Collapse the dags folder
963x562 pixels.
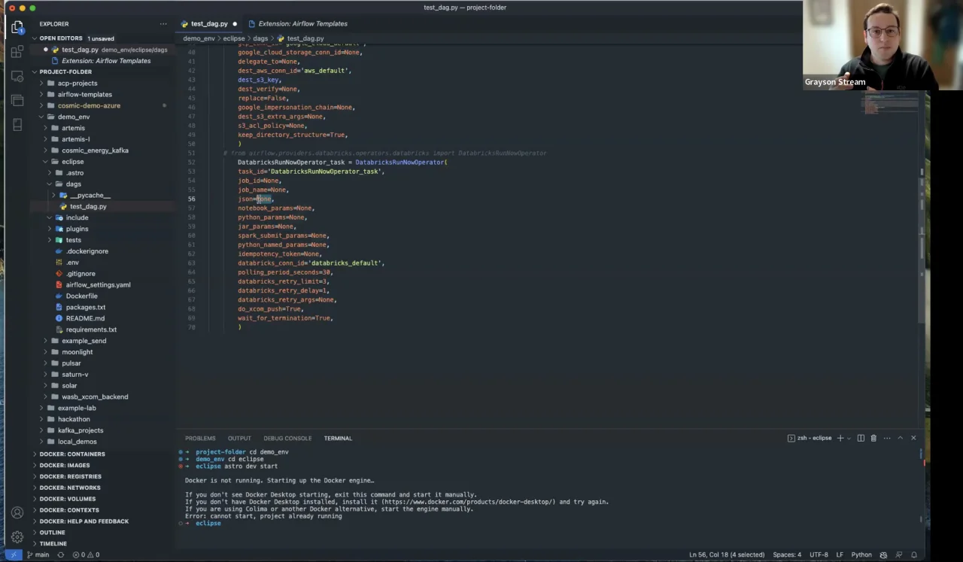pos(74,184)
